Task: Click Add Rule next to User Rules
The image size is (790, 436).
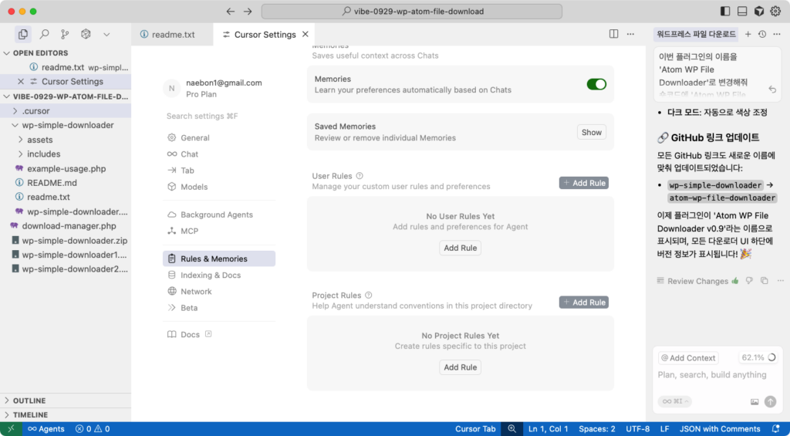Action: [583, 183]
